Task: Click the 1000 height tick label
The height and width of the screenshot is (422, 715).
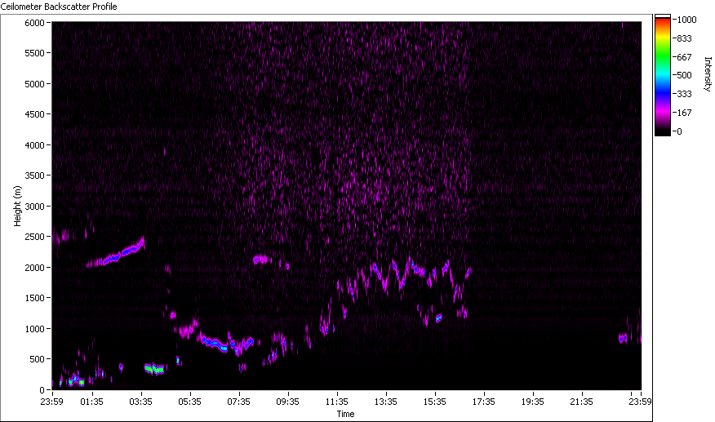Action: [x=34, y=328]
